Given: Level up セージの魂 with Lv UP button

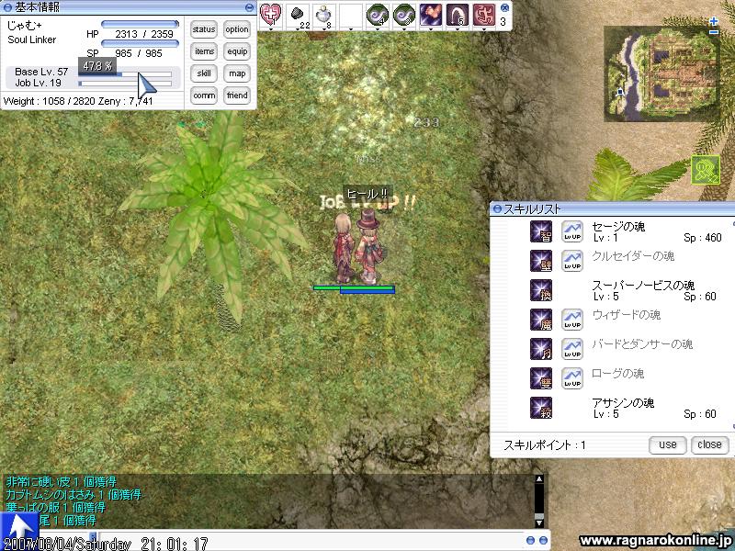Looking at the screenshot, I should click(x=572, y=231).
